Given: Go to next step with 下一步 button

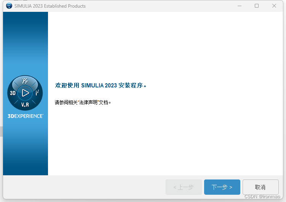Looking at the screenshot, I should (x=222, y=187).
